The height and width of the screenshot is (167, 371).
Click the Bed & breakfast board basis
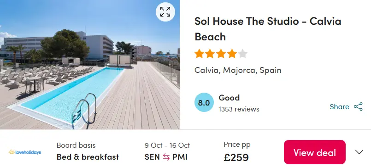[x=88, y=157]
